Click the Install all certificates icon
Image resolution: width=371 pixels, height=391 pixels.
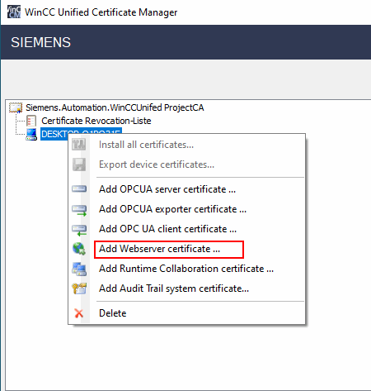[79, 145]
